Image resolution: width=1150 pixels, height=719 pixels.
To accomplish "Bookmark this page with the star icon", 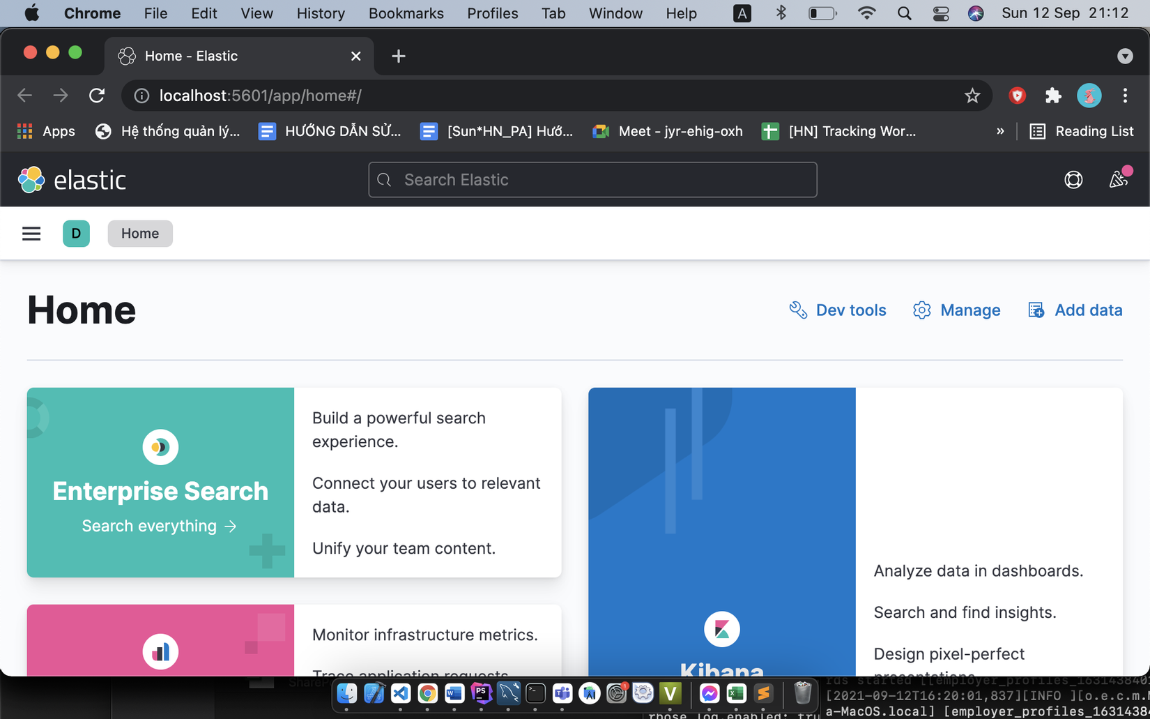I will [x=972, y=96].
